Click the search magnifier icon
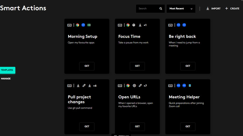The image size is (243, 136). [161, 9]
